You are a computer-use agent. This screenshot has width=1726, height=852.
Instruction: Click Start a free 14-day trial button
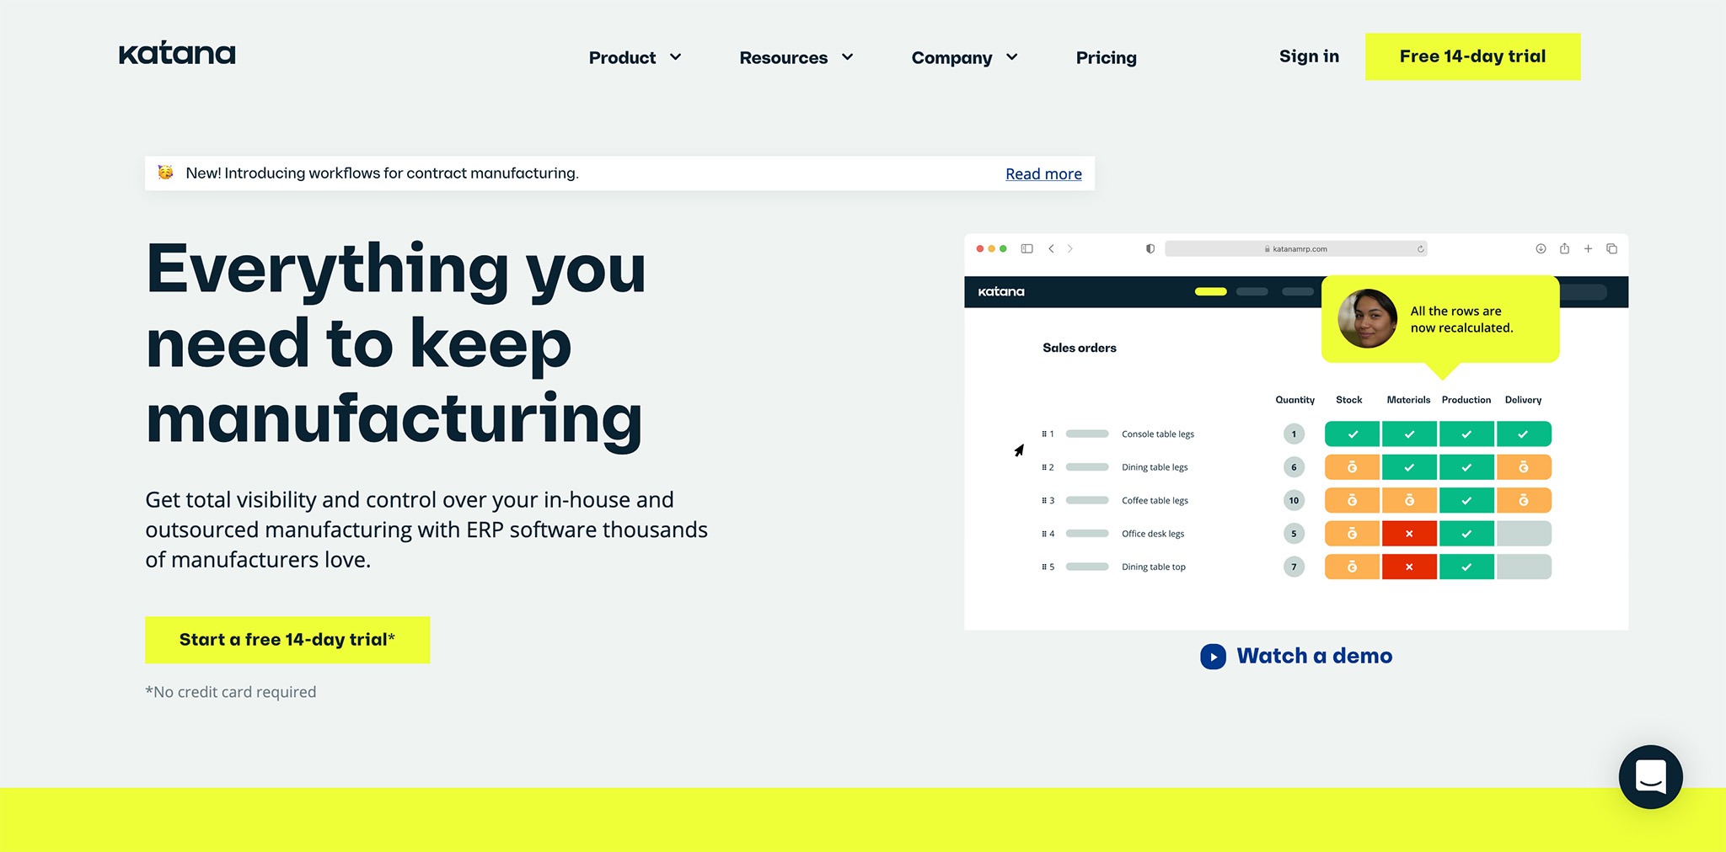click(x=287, y=640)
